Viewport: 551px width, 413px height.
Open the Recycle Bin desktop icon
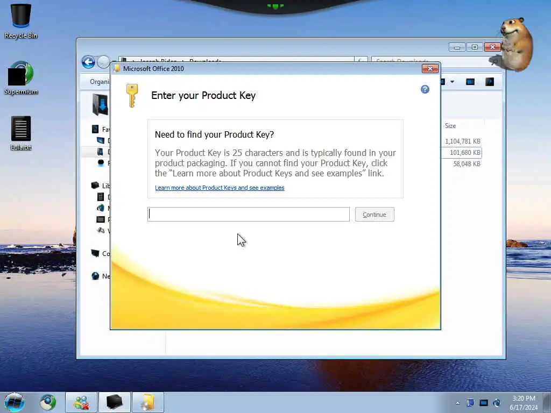pyautogui.click(x=21, y=21)
